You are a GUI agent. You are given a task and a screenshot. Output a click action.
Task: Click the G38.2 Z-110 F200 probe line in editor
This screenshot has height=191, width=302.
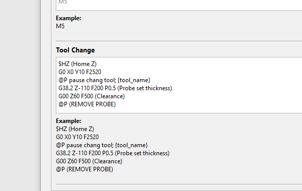[x=115, y=88]
